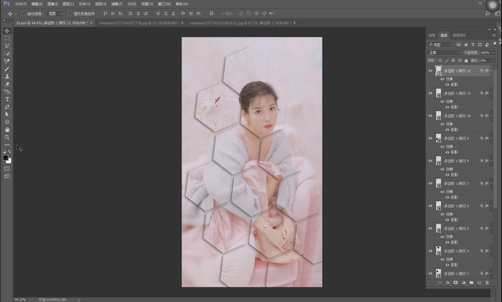The width and height of the screenshot is (502, 302).
Task: Click the delete layer trash icon
Action: tap(487, 283)
